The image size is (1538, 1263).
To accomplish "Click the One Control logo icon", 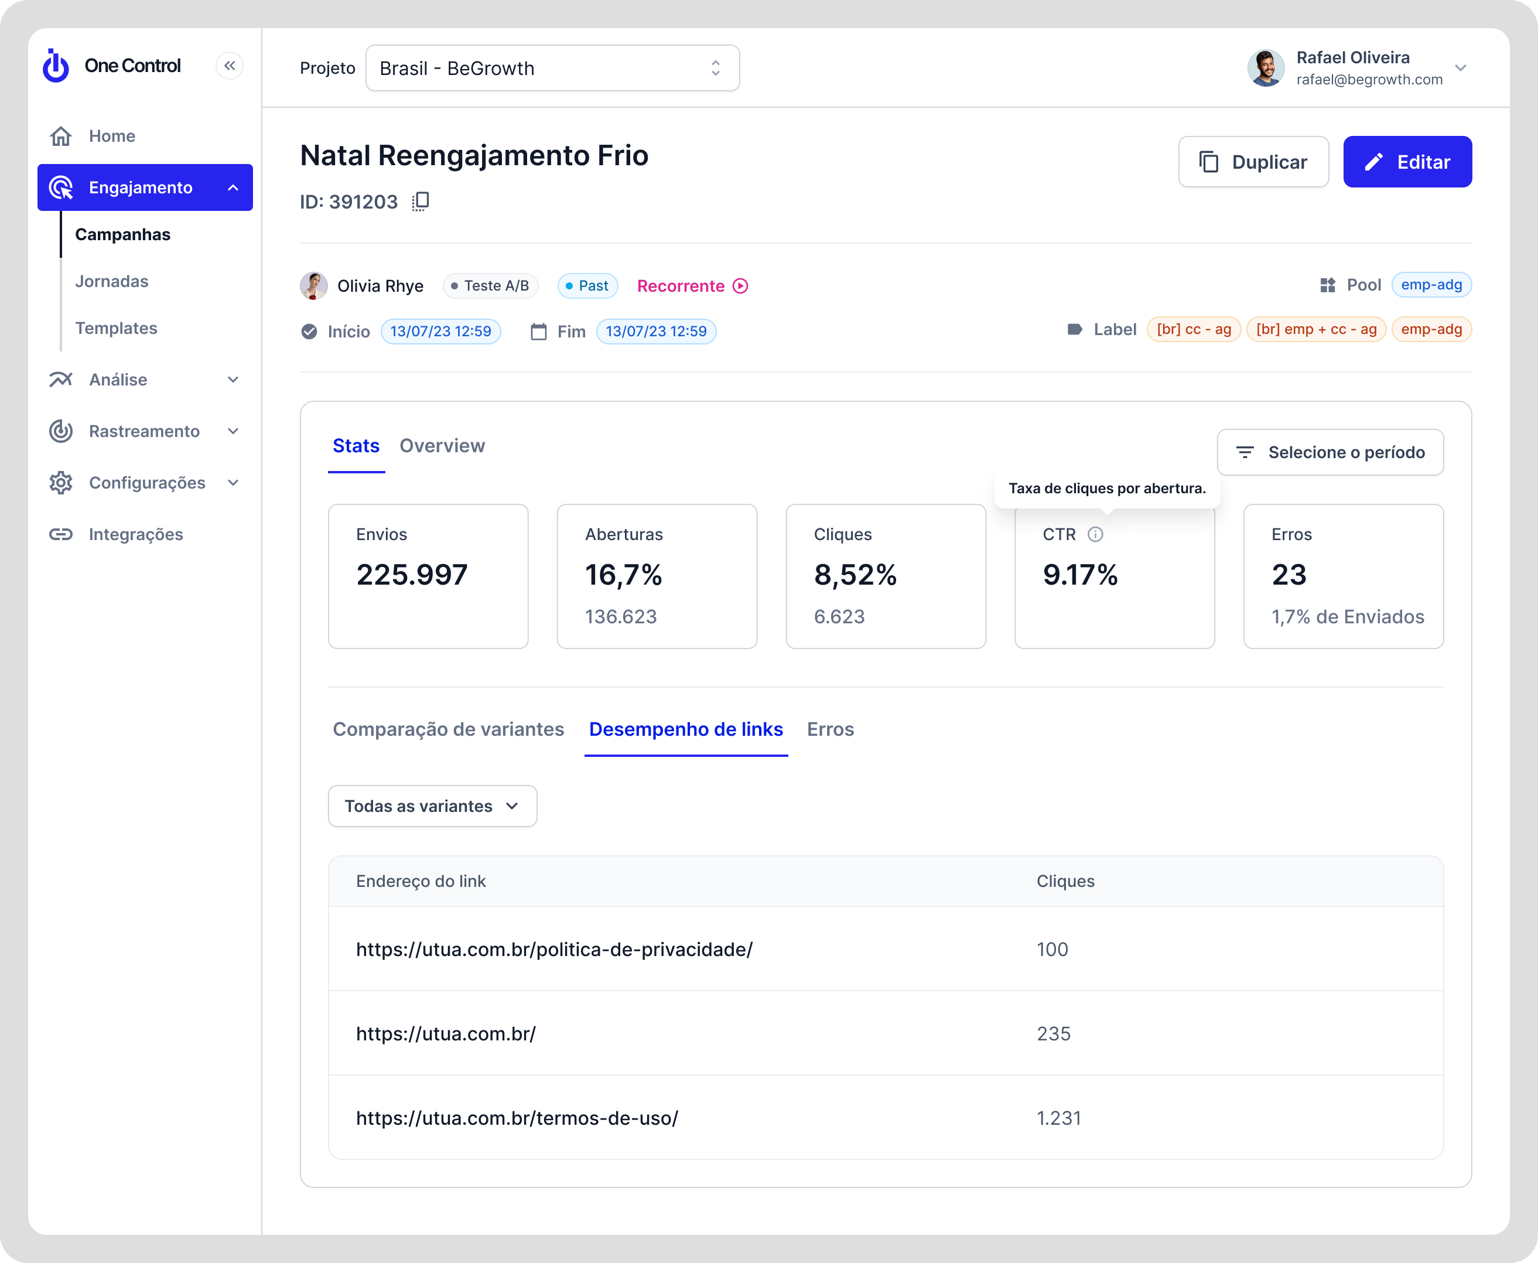I will [56, 66].
